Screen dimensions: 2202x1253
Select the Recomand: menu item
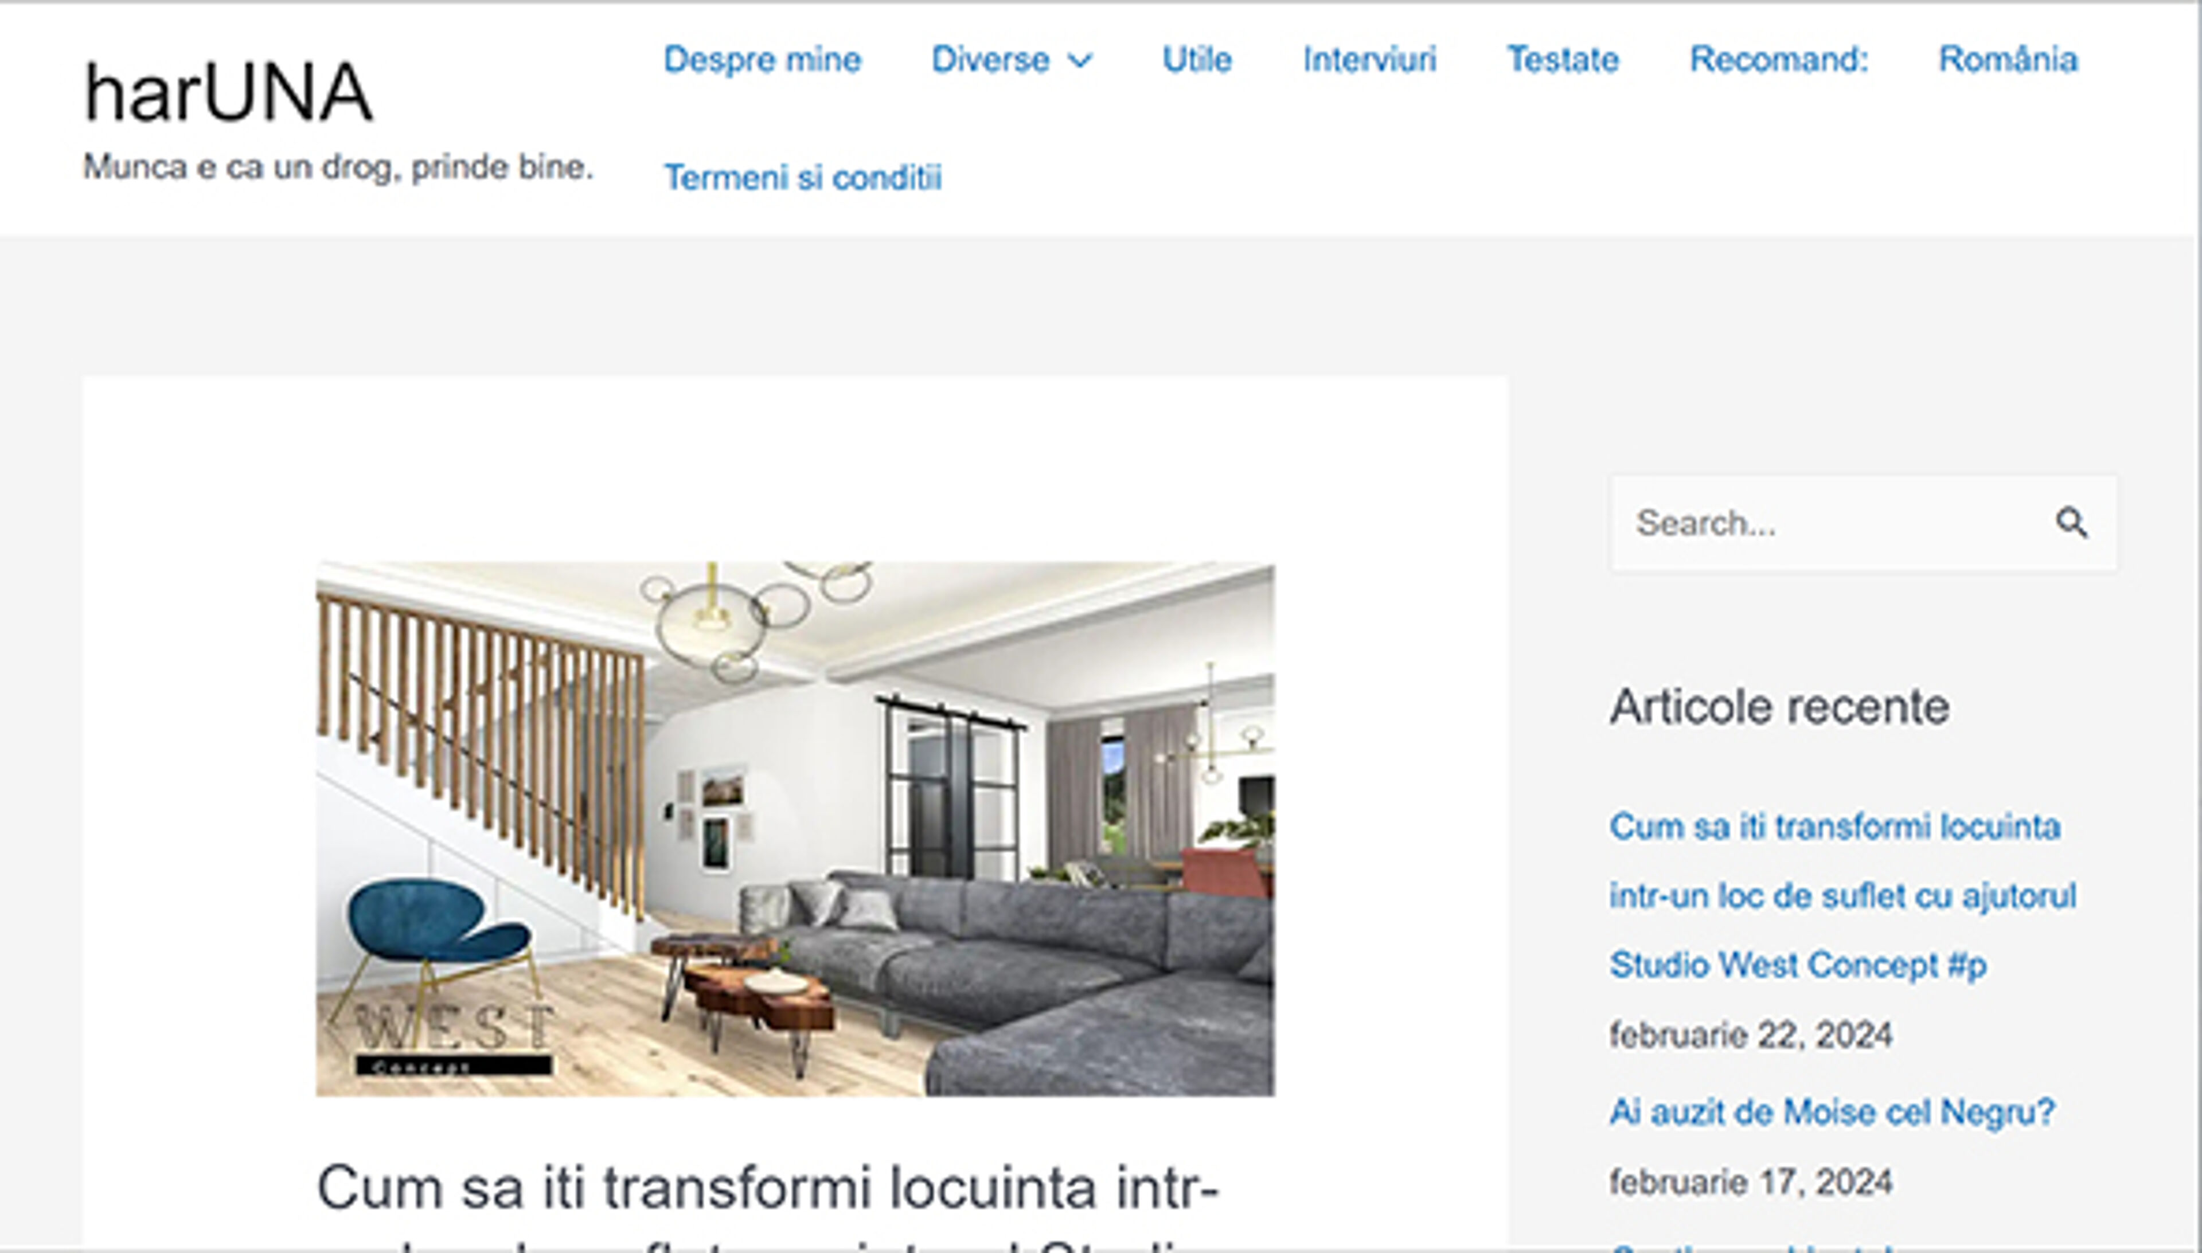(1778, 60)
